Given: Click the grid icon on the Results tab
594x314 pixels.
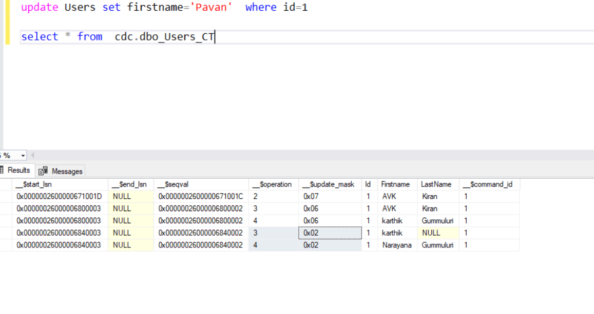Looking at the screenshot, I should tap(3, 170).
